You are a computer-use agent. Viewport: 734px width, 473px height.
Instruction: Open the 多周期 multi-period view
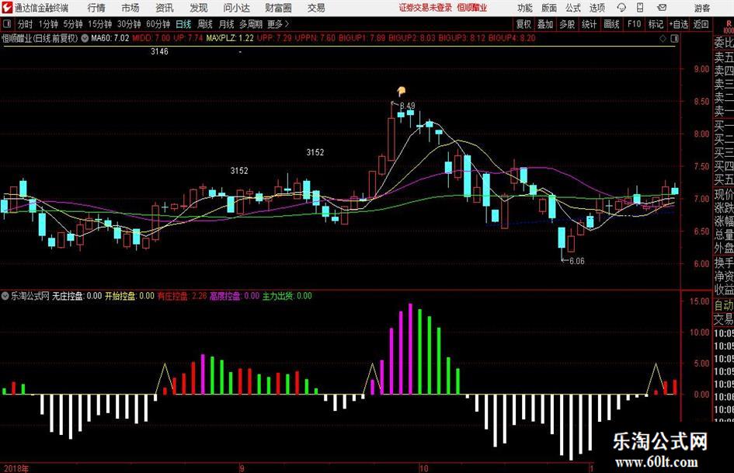[251, 24]
